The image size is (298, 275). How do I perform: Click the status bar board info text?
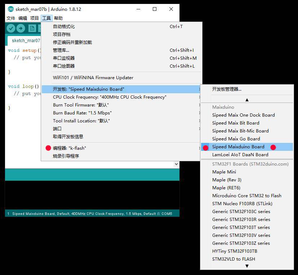coord(92,214)
